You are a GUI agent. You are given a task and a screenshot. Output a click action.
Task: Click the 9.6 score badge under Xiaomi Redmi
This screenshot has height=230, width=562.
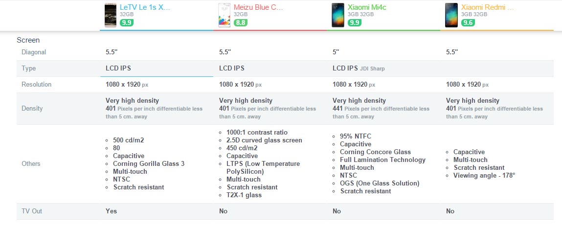pyautogui.click(x=468, y=23)
